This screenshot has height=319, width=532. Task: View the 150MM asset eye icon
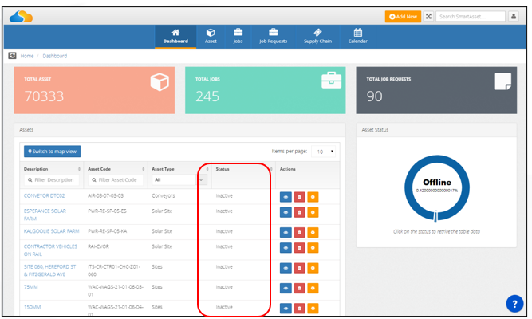pyautogui.click(x=286, y=309)
